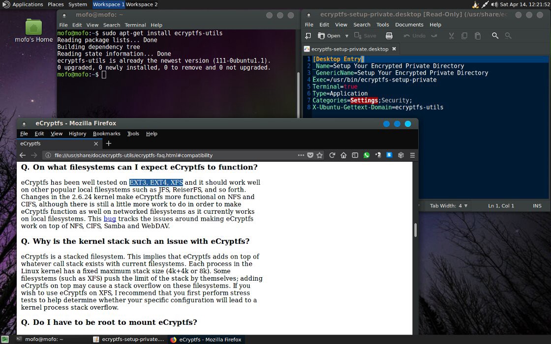The width and height of the screenshot is (551, 344).
Task: Click the Find magnifier icon in text editor
Action: 495,36
